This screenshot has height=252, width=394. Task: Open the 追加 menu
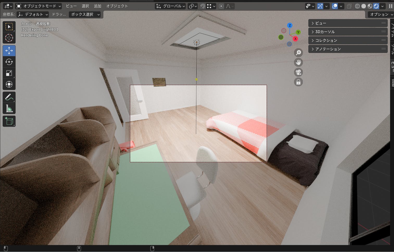[x=97, y=6]
